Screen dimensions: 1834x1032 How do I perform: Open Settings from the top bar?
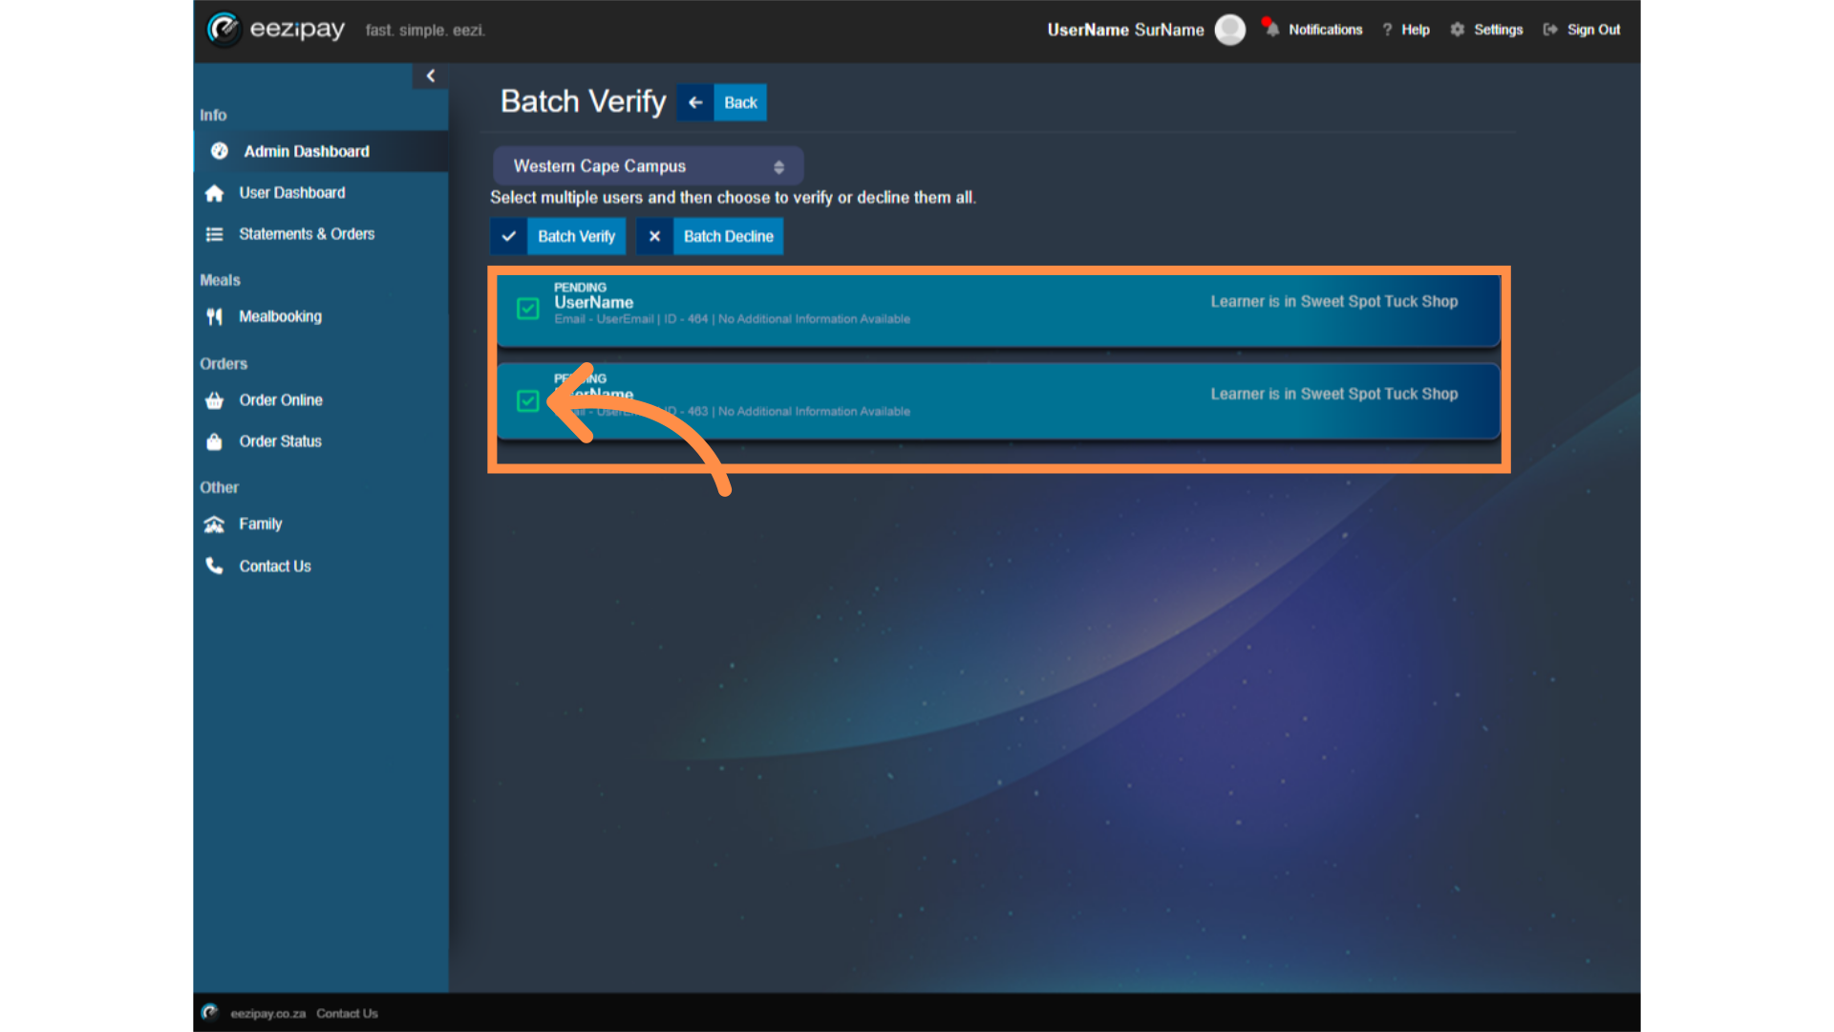1498,30
